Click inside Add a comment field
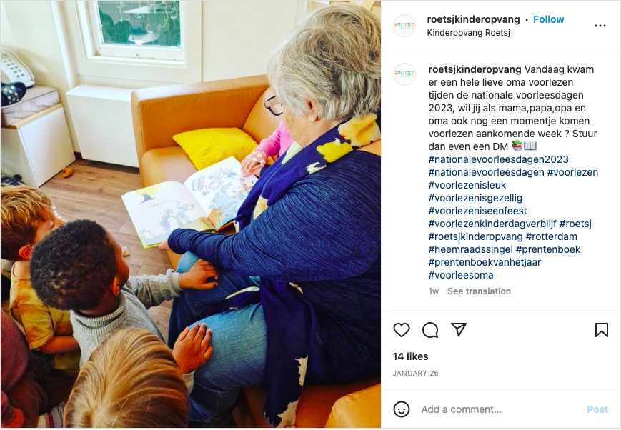Viewport: 621px width, 430px height. pos(499,409)
